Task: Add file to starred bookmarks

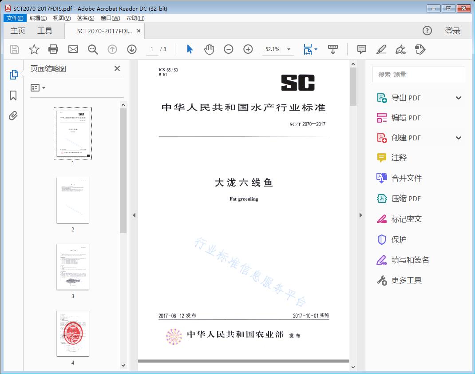Action: pyautogui.click(x=34, y=49)
